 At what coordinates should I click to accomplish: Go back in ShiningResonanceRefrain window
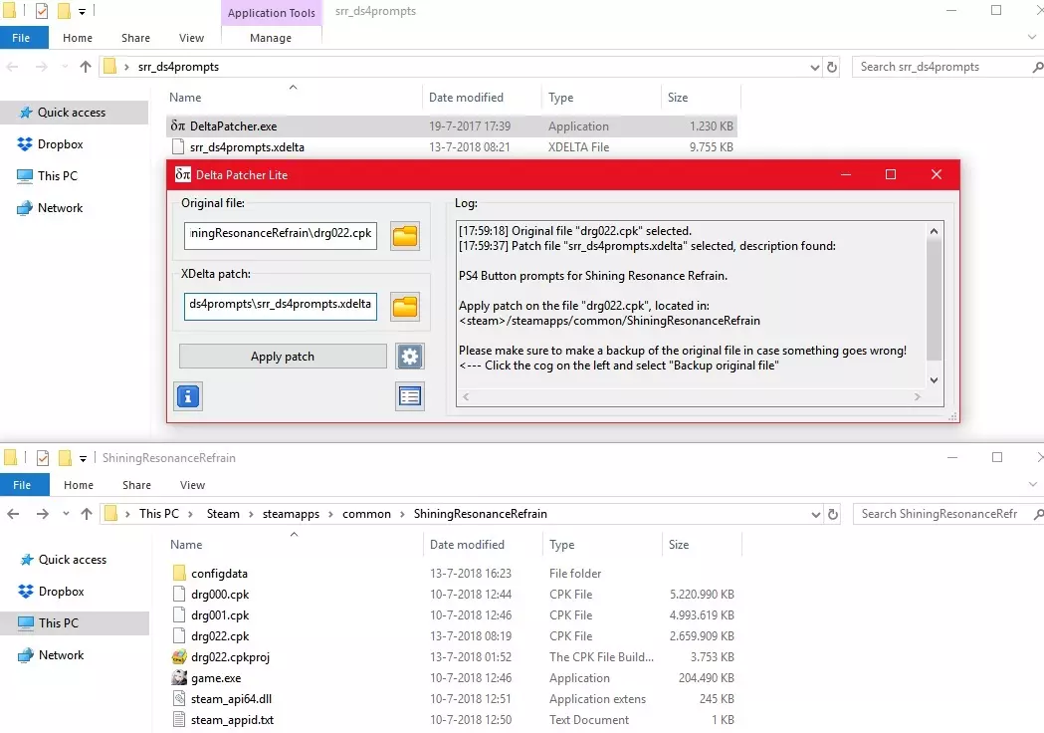pyautogui.click(x=13, y=514)
